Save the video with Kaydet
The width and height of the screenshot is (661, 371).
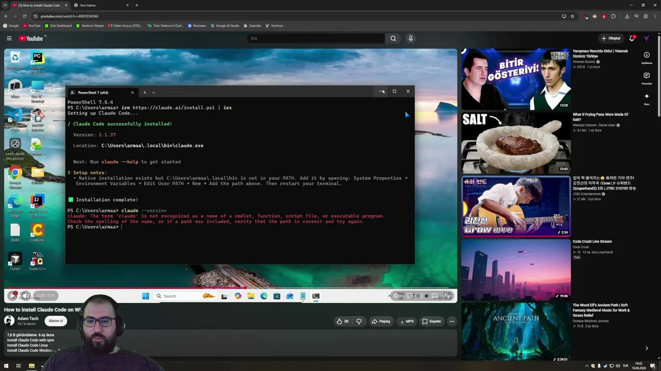[x=432, y=321]
